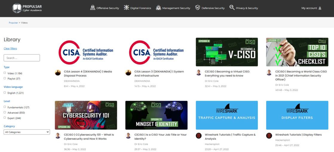Focus the library Search input field

pyautogui.click(x=22, y=58)
